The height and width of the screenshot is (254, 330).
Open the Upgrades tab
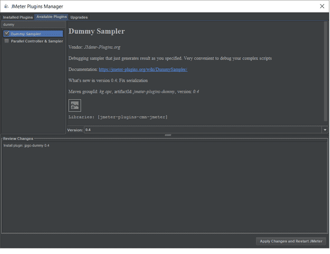tap(79, 17)
